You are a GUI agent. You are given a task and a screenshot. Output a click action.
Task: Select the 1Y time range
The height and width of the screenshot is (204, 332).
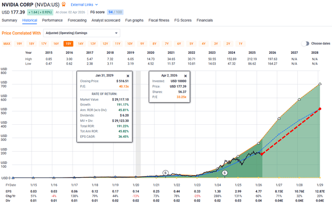coord(241,44)
